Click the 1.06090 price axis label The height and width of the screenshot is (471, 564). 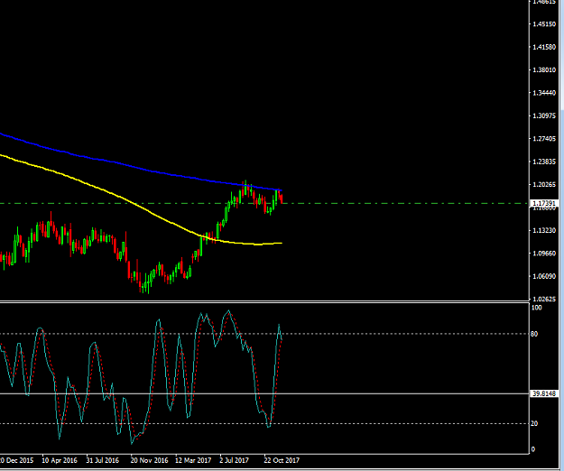pos(544,276)
